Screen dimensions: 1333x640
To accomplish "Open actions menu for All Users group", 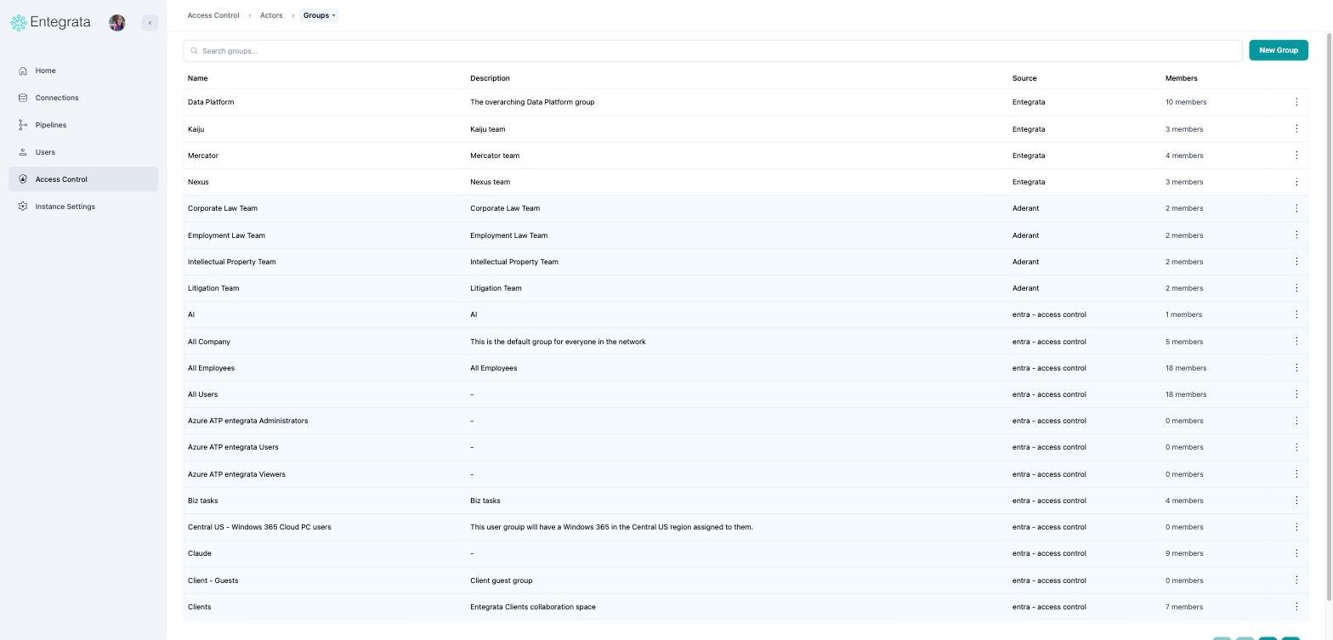I will 1296,394.
